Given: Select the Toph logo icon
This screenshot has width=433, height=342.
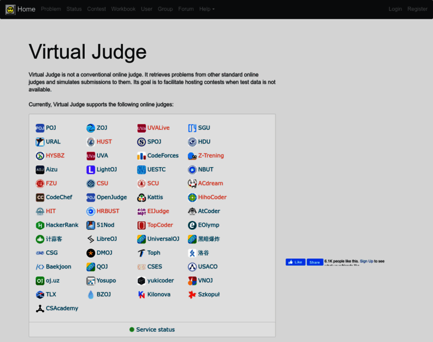Looking at the screenshot, I should click(141, 253).
